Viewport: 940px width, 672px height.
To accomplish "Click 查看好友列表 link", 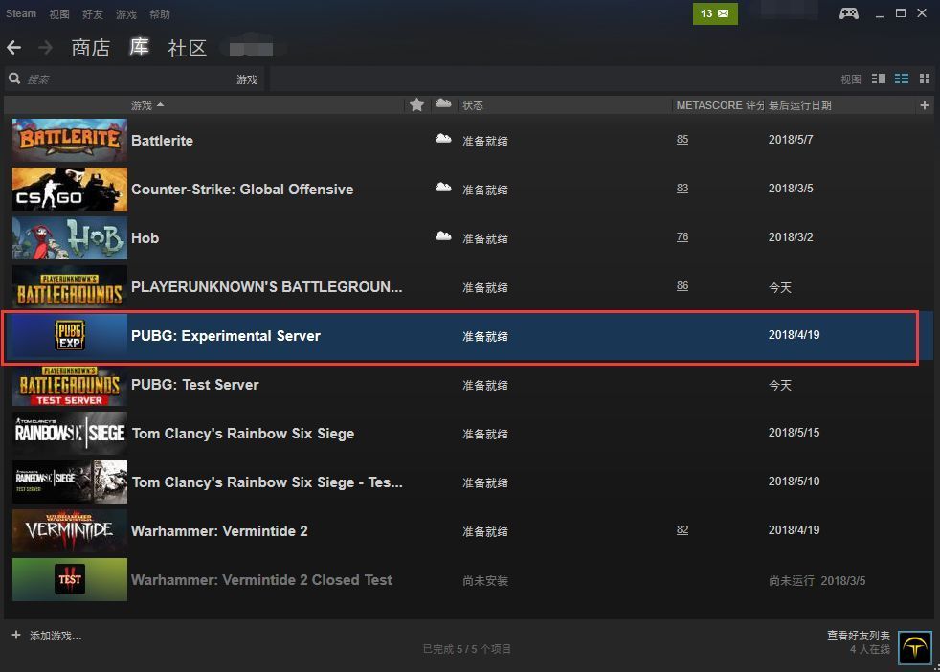I will pyautogui.click(x=859, y=636).
